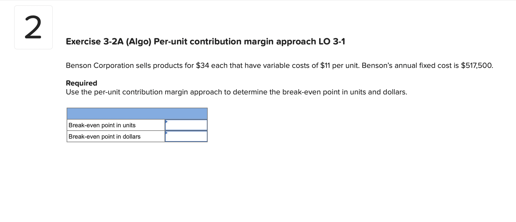Select the border of the answer table

[137, 142]
